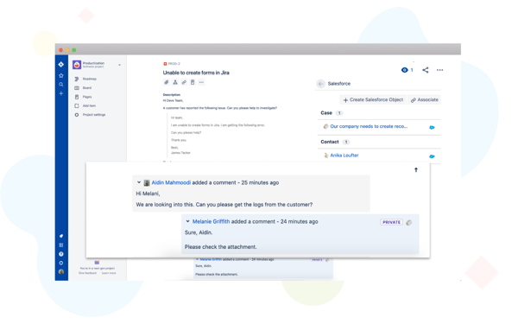Toggle the watch eye icon
Image resolution: width=518 pixels, height=324 pixels.
click(x=405, y=70)
